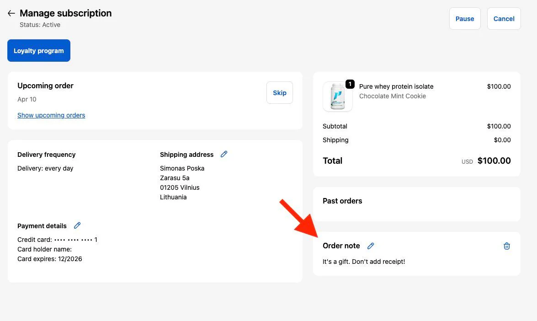Select the masked credit card number line
The image size is (537, 321).
point(58,240)
